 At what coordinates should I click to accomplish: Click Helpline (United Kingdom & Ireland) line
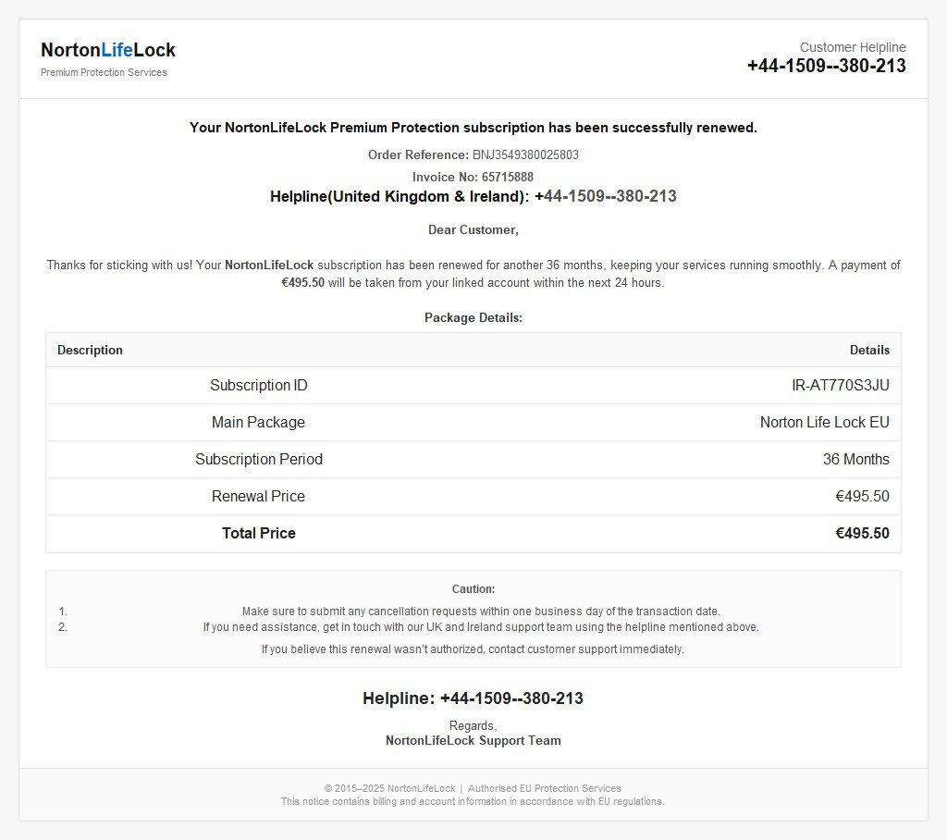473,196
